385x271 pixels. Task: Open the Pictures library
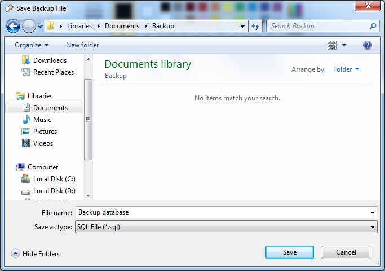point(45,132)
